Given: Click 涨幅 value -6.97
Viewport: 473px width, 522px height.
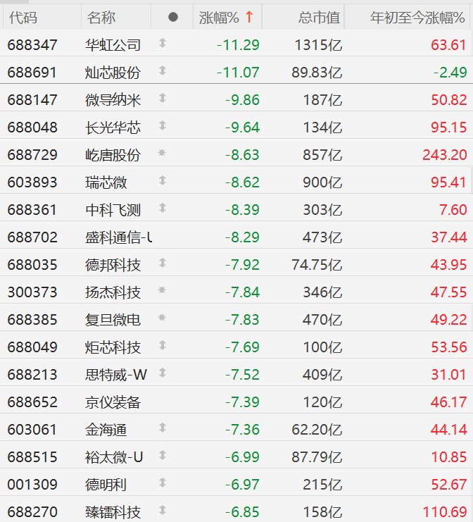Looking at the screenshot, I should point(242,485).
